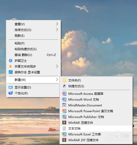Select 粘贴(P) from the context menu
Screen dimensions: 137x145
(33, 43)
